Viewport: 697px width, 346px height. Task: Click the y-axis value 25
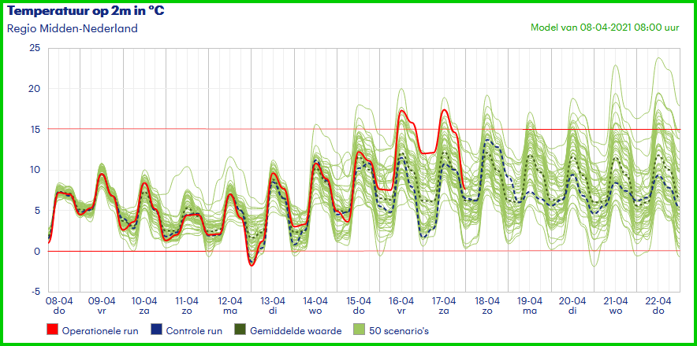point(35,48)
